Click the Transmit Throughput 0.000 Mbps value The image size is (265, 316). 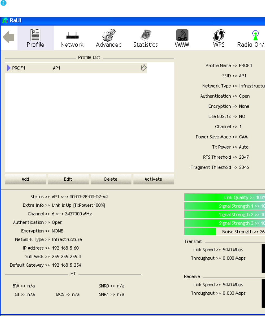point(234,258)
